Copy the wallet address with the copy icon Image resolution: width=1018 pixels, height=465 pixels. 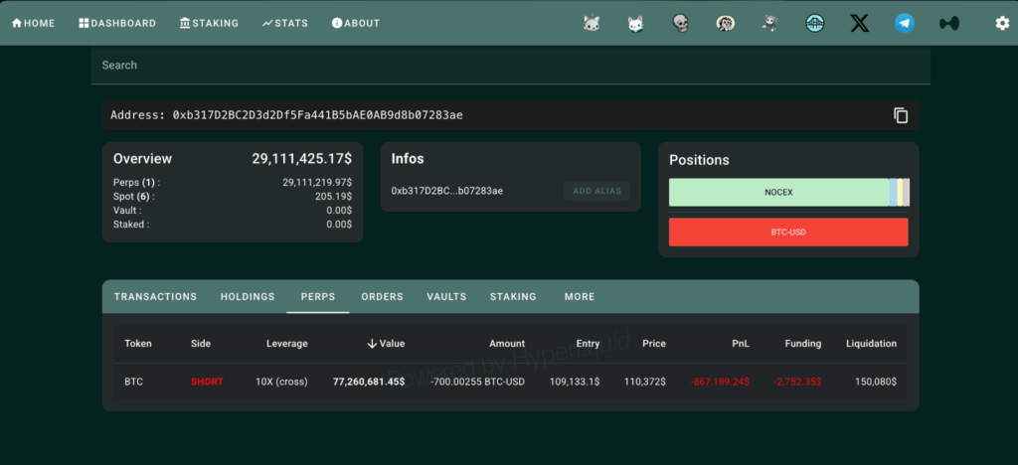pos(901,115)
